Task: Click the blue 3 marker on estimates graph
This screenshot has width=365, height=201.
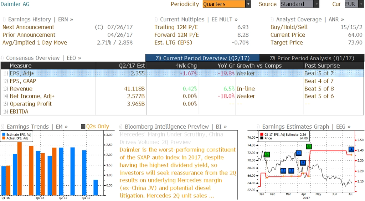Action: [283, 170]
